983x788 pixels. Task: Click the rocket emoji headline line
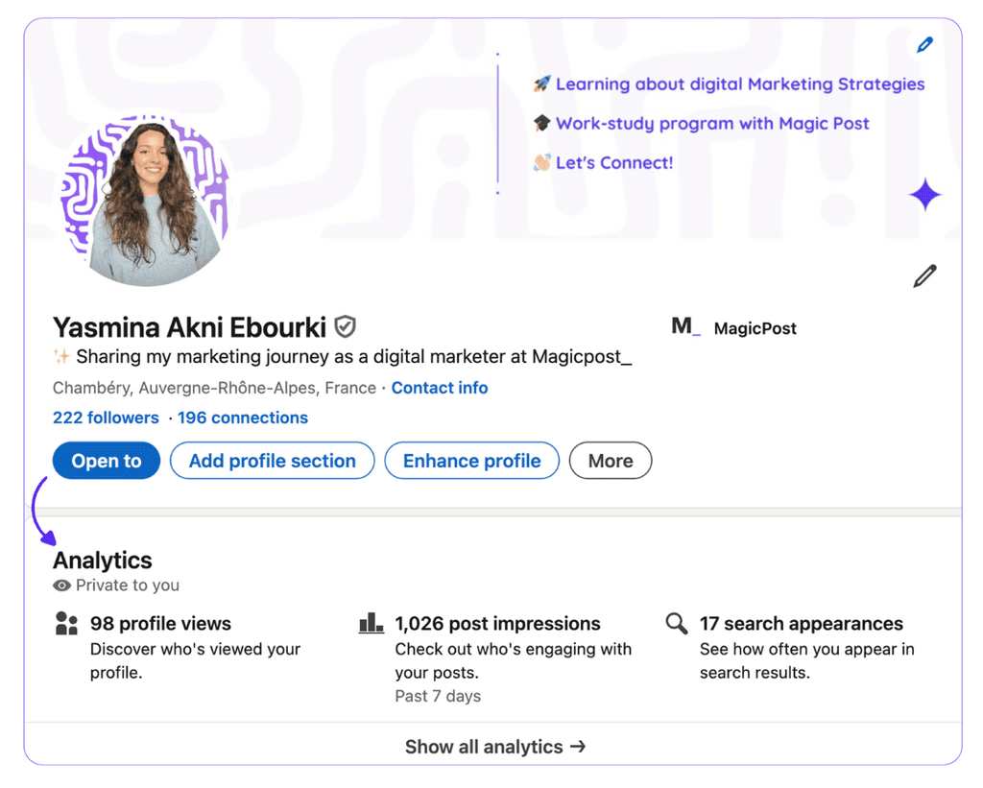click(739, 84)
